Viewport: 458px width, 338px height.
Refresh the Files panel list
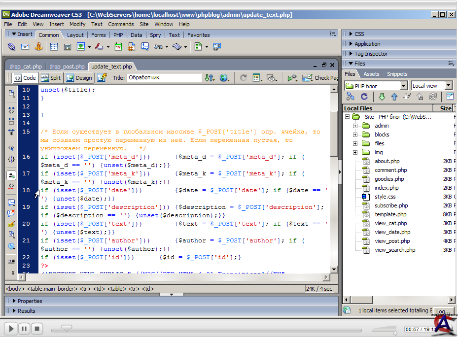click(364, 97)
